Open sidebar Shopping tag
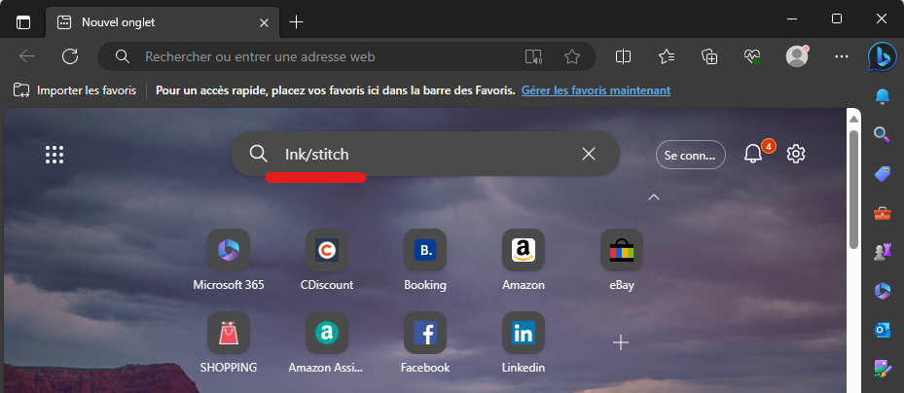This screenshot has height=393, width=904. [882, 173]
